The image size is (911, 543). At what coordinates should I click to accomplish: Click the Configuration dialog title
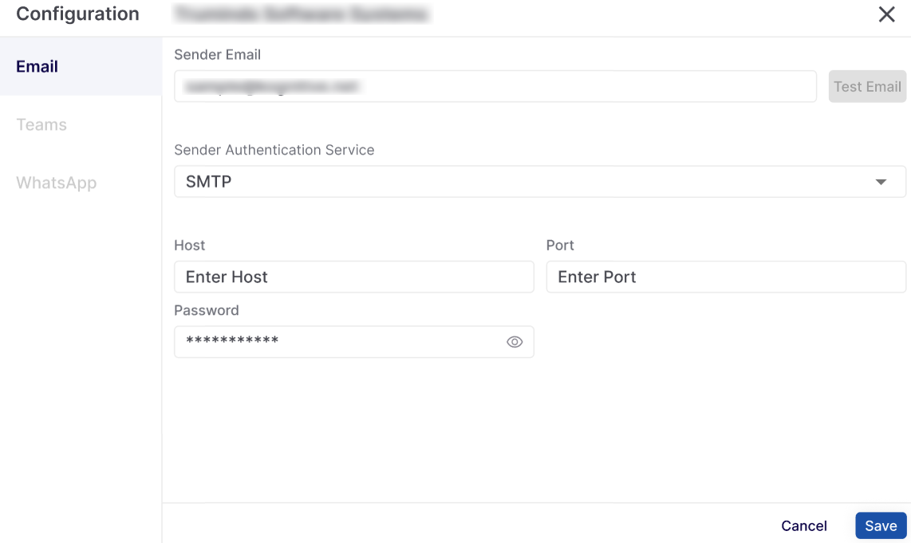pyautogui.click(x=77, y=14)
